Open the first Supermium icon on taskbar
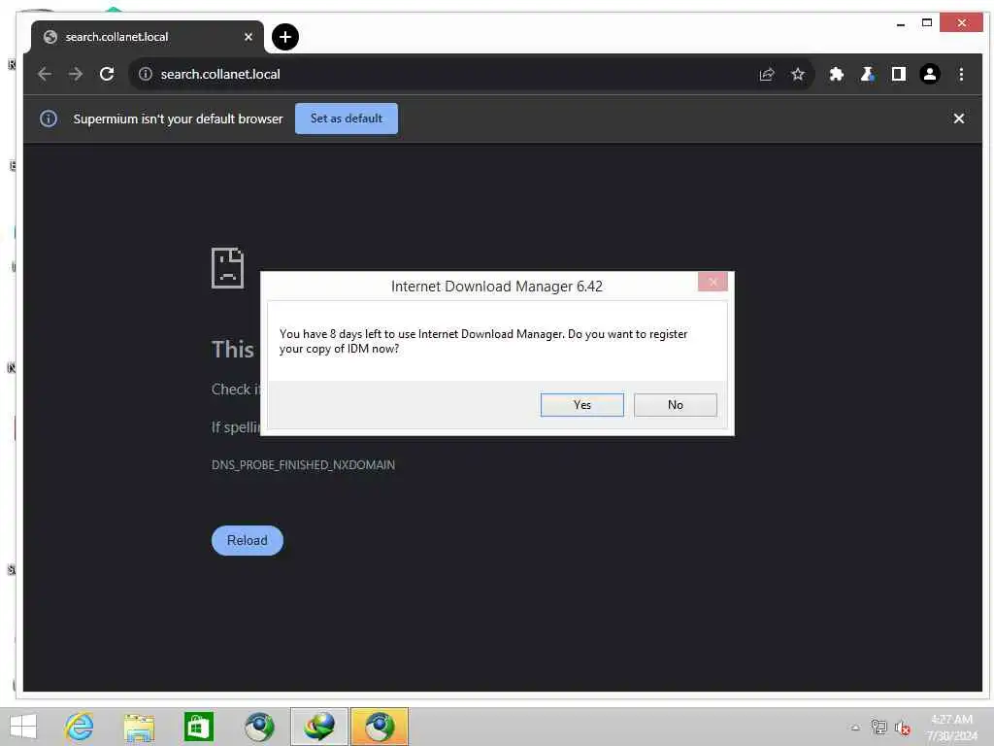Screen dimensions: 994x746 tap(258, 727)
